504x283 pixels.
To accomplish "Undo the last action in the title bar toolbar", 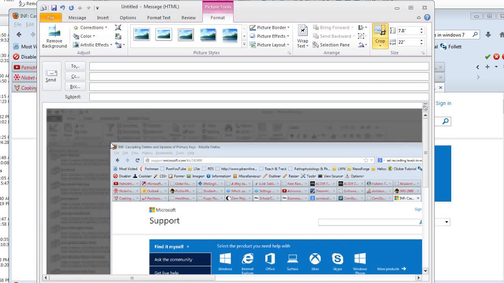I will [62, 7].
